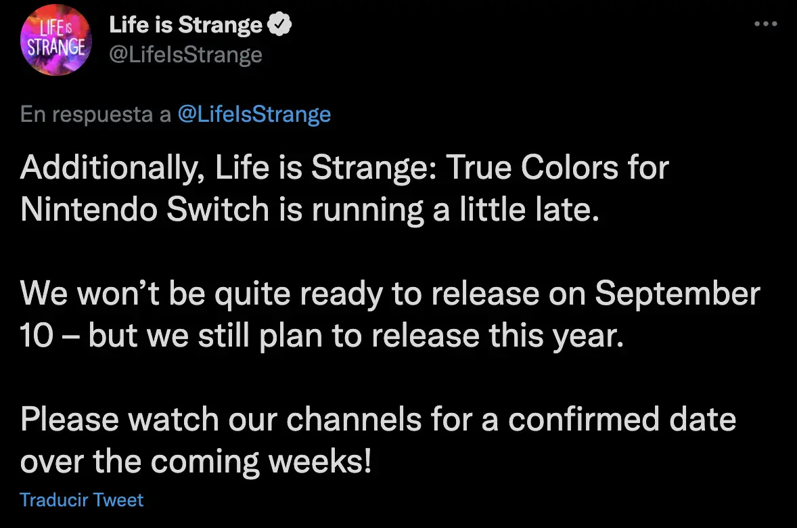The height and width of the screenshot is (528, 797).
Task: Click the words "We won't be quite ready"
Action: point(201,294)
